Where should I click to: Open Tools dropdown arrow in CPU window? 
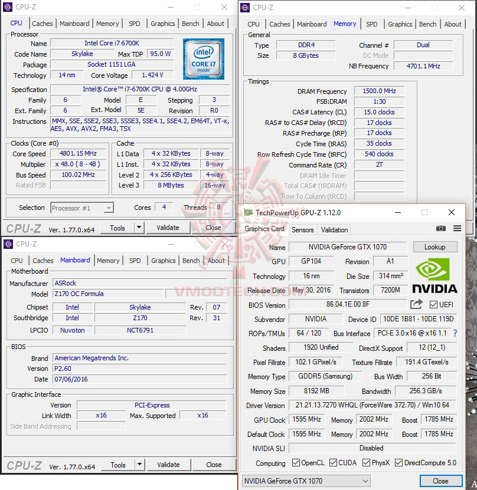coord(139,228)
